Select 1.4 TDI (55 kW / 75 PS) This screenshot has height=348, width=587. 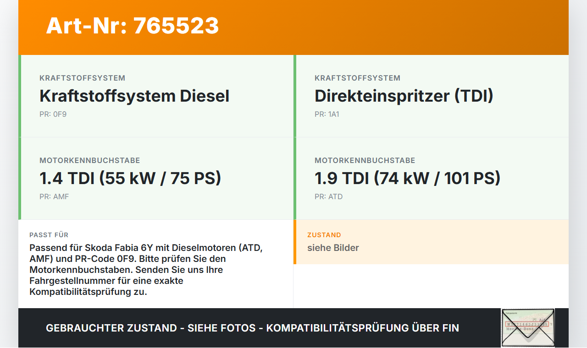click(x=130, y=178)
